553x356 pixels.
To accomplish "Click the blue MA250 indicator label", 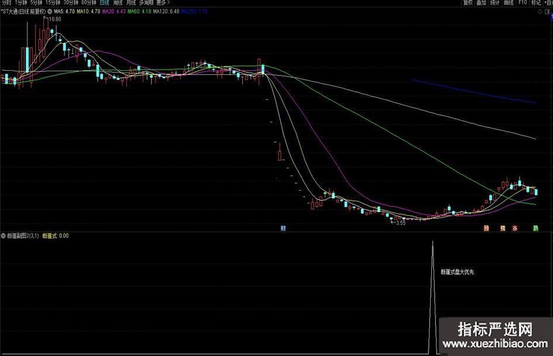I will 194,11.
